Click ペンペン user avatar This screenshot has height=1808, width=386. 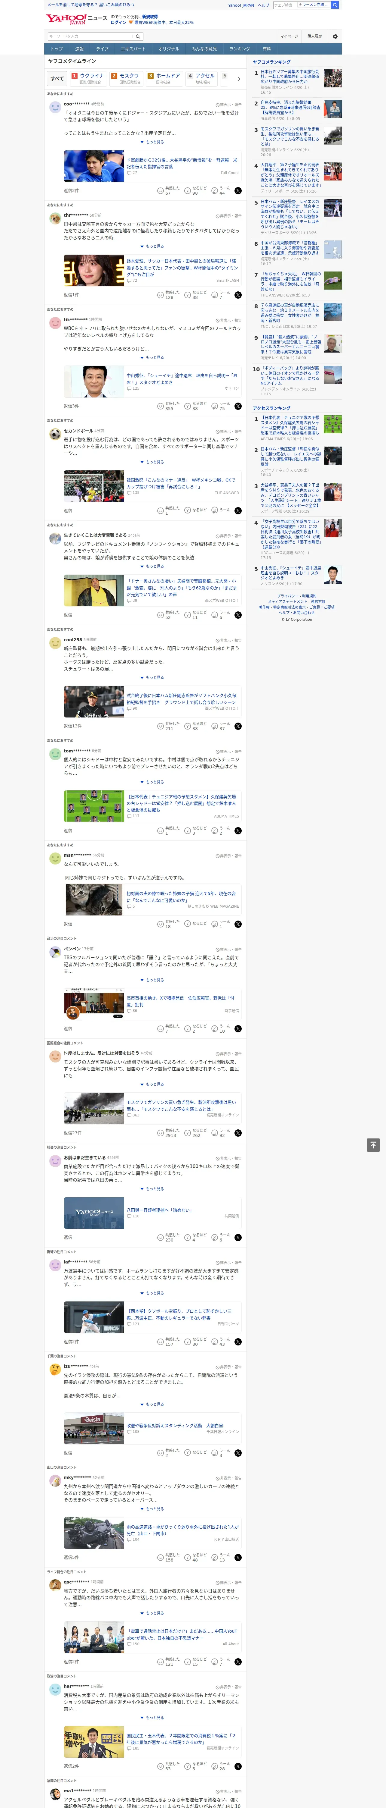pyautogui.click(x=55, y=952)
